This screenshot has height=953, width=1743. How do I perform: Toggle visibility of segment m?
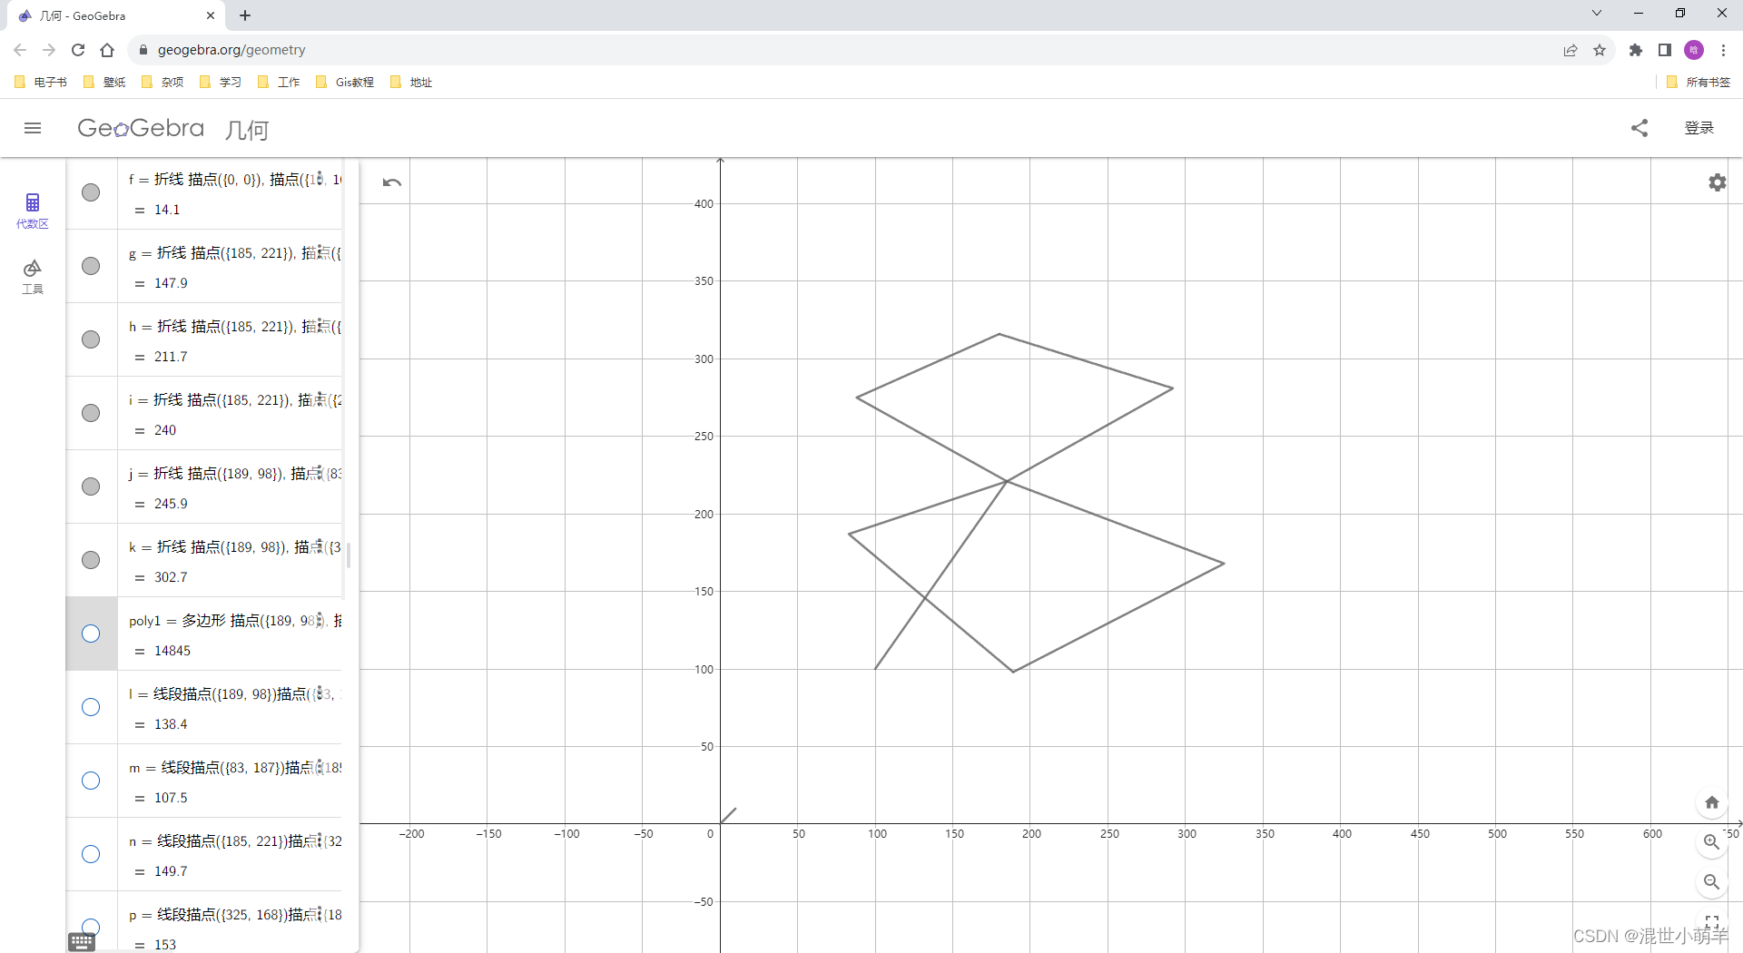91,781
